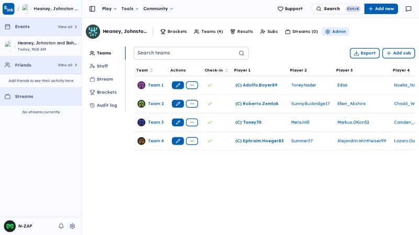Click the Export button

[x=365, y=53]
